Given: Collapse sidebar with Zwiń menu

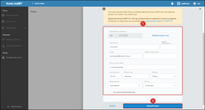Looking at the screenshot, I should 14,106.
